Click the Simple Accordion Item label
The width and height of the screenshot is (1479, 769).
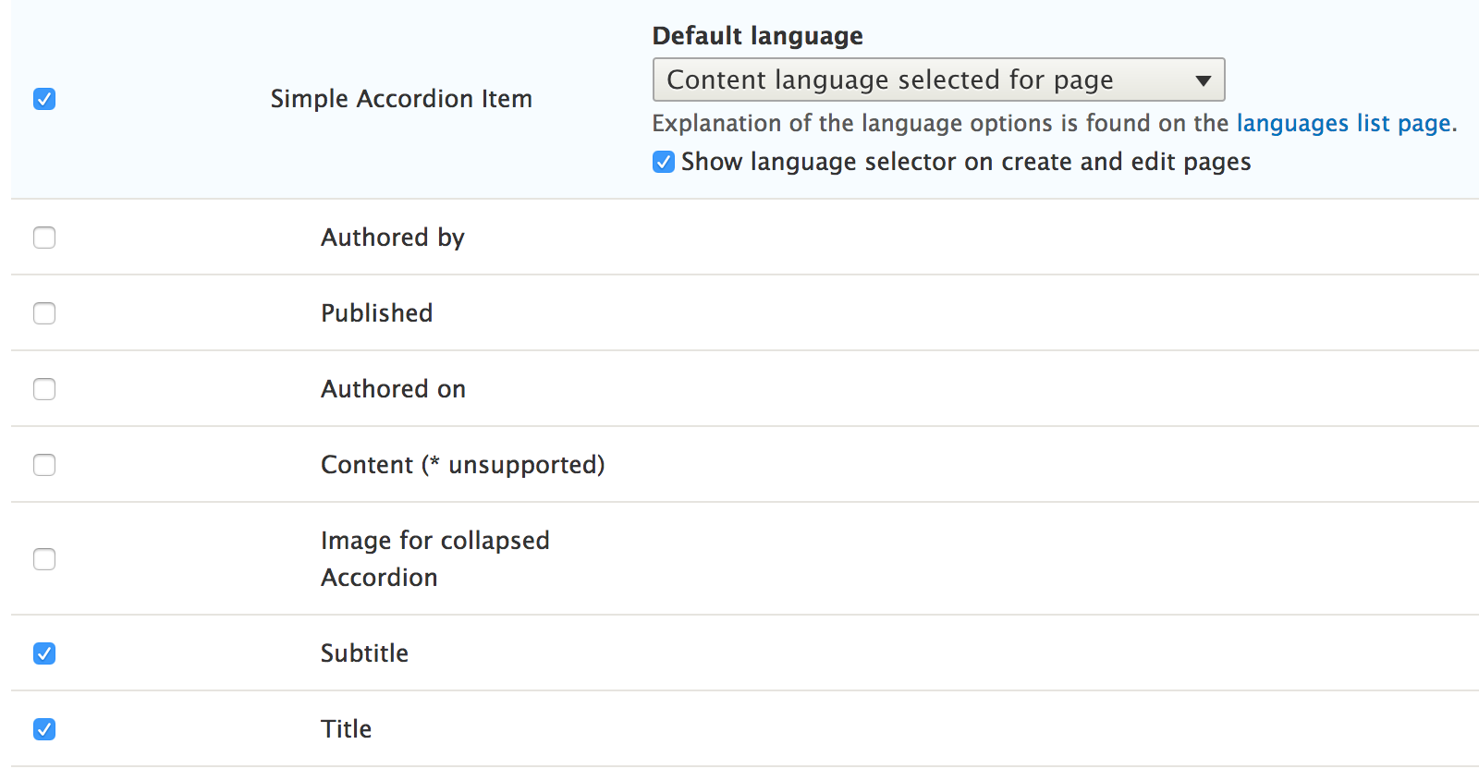click(x=401, y=99)
